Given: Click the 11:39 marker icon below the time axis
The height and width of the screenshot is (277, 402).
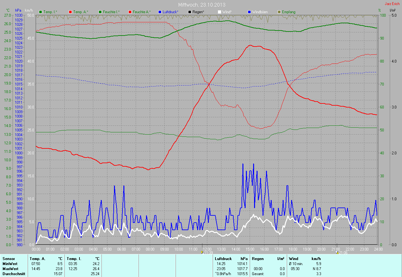Looking at the screenshot, I should pyautogui.click(x=202, y=252).
